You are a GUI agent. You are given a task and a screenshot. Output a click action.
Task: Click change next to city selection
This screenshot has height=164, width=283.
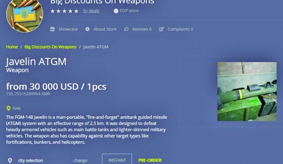pos(80,160)
